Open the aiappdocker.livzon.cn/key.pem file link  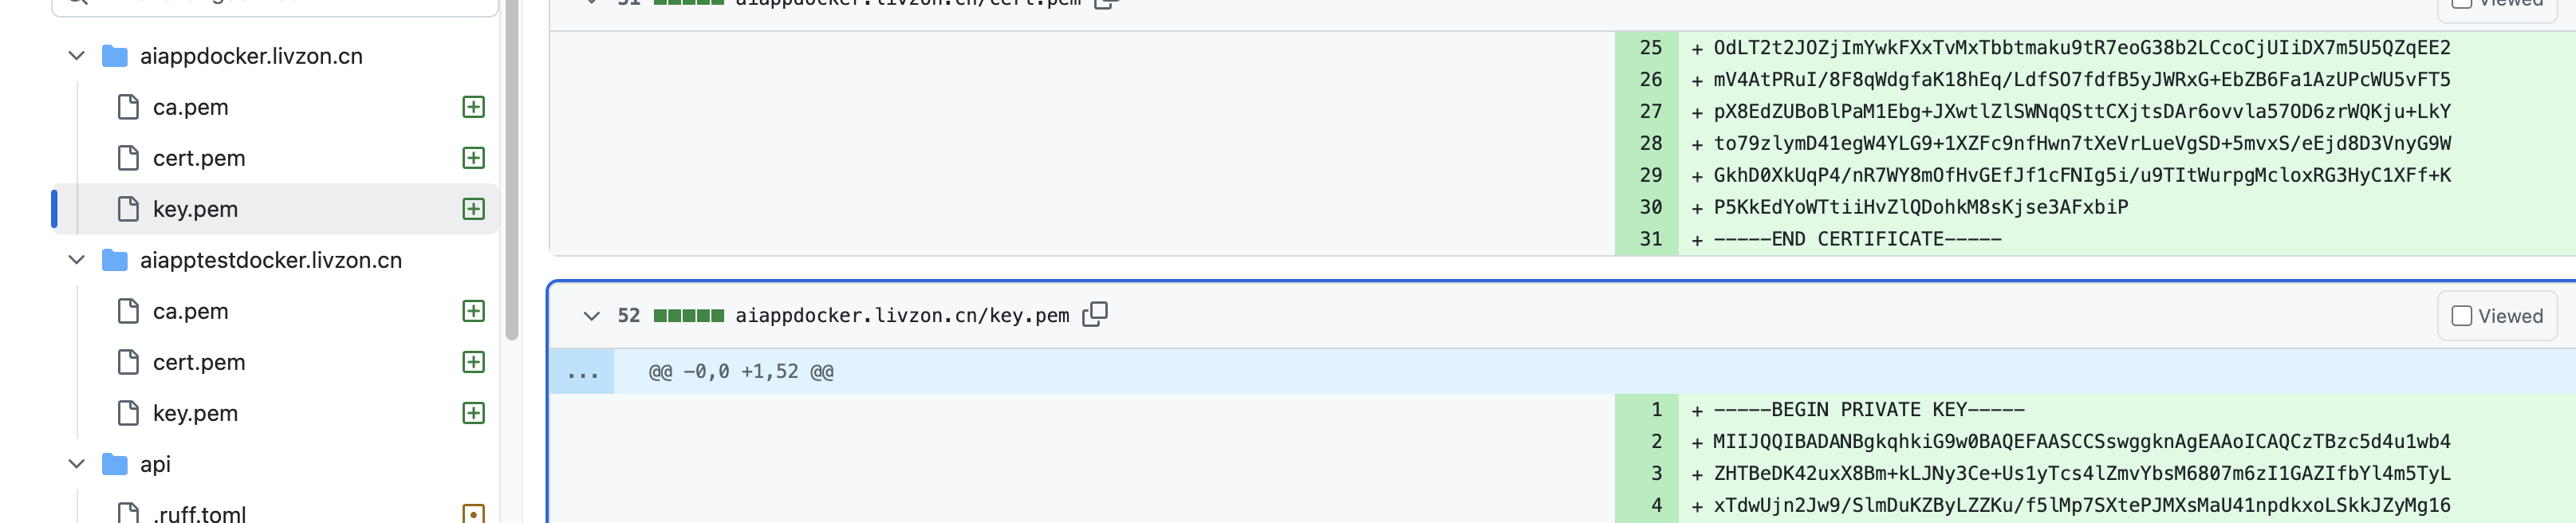point(902,316)
